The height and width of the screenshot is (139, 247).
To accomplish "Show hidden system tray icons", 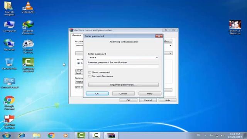I will 205,136.
